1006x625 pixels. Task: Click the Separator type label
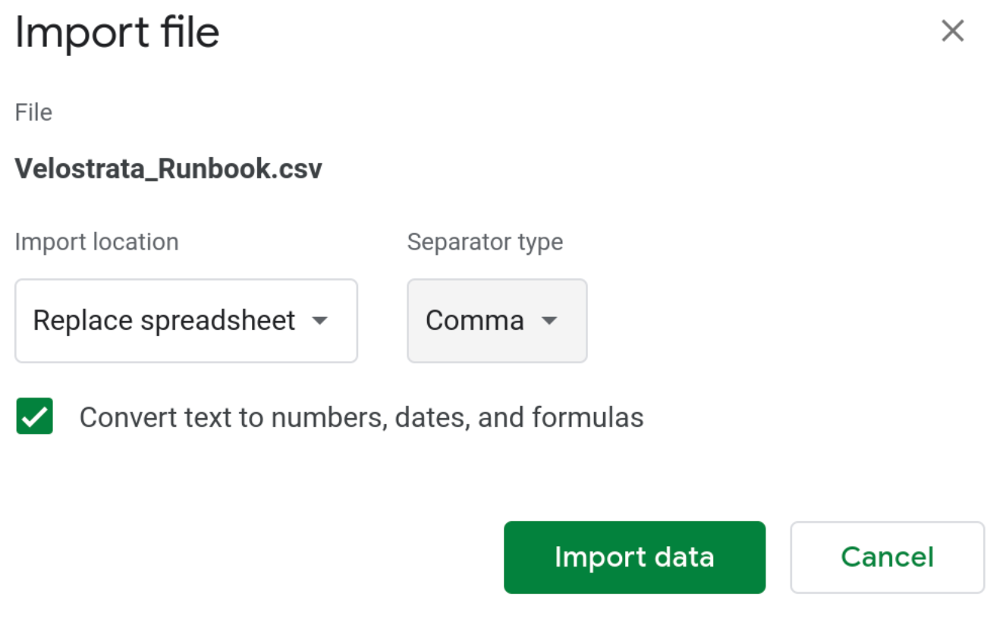point(485,242)
